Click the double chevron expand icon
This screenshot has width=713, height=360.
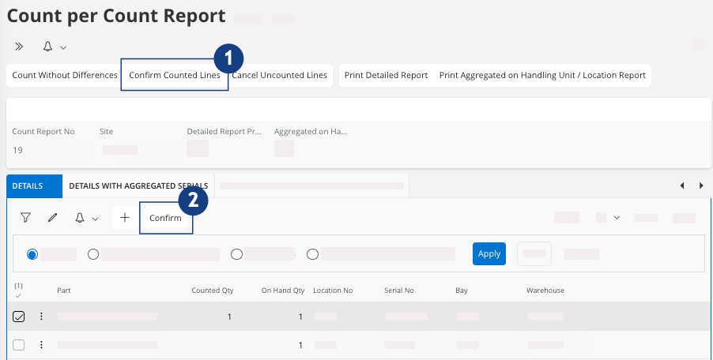(x=19, y=47)
